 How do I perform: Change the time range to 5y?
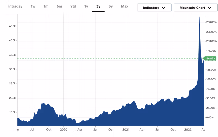pos(110,6)
